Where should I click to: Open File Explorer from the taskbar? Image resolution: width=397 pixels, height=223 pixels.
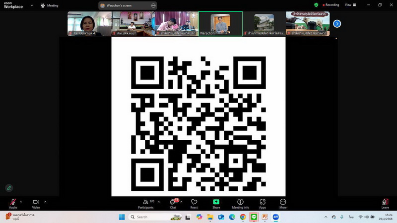pyautogui.click(x=210, y=217)
